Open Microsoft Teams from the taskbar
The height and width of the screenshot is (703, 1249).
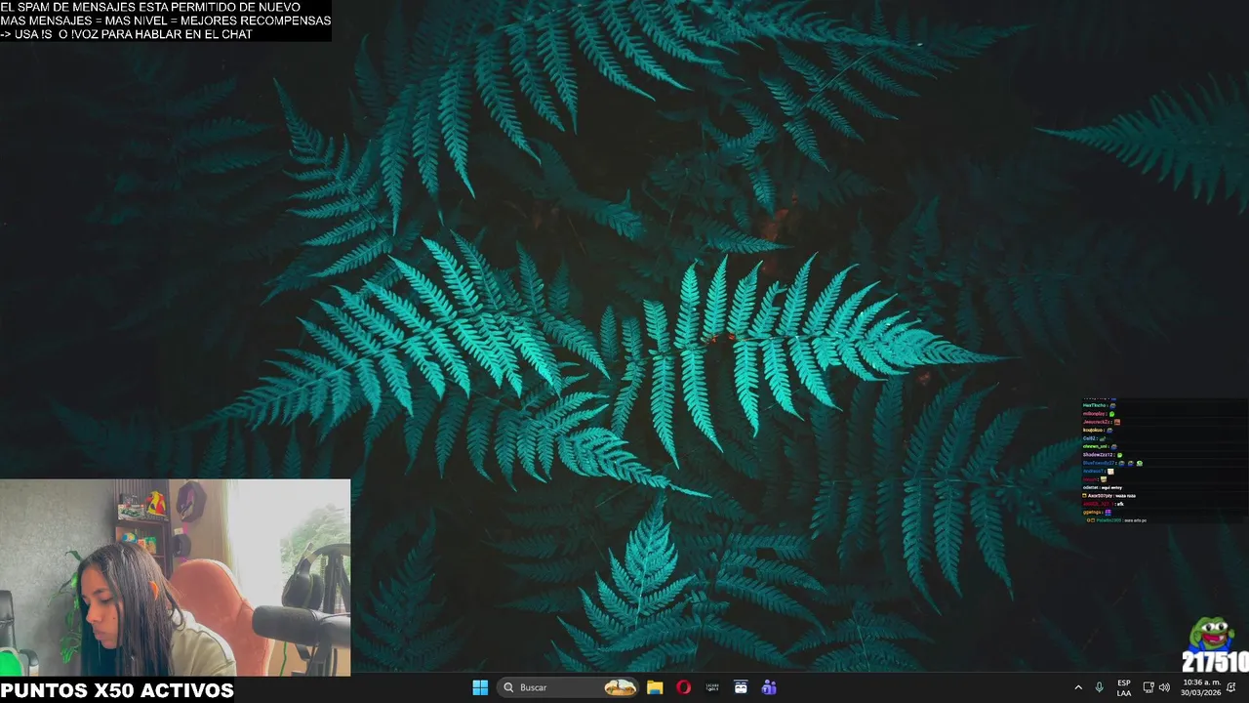[769, 687]
